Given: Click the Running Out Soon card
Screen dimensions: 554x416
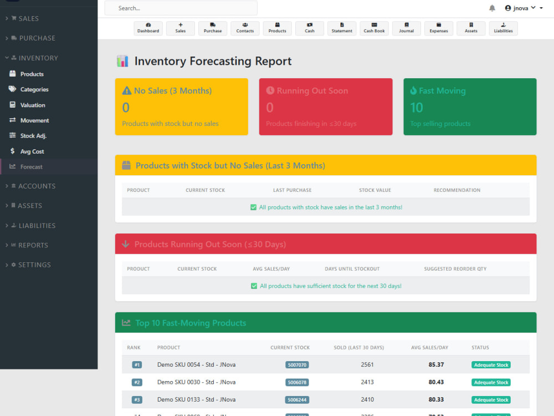Looking at the screenshot, I should click(x=326, y=106).
